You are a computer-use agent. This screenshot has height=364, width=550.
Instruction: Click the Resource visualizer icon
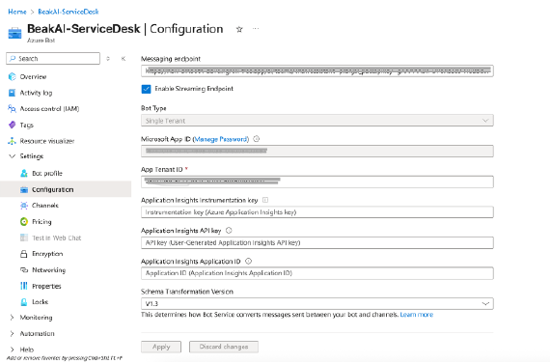tap(12, 141)
